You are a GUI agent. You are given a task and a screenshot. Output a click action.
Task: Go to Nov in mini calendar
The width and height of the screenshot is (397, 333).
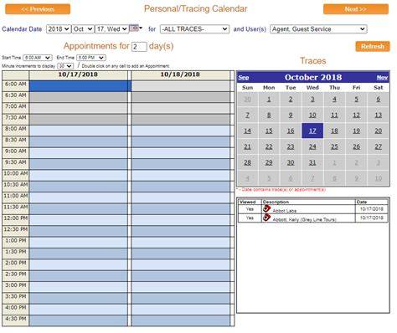382,78
